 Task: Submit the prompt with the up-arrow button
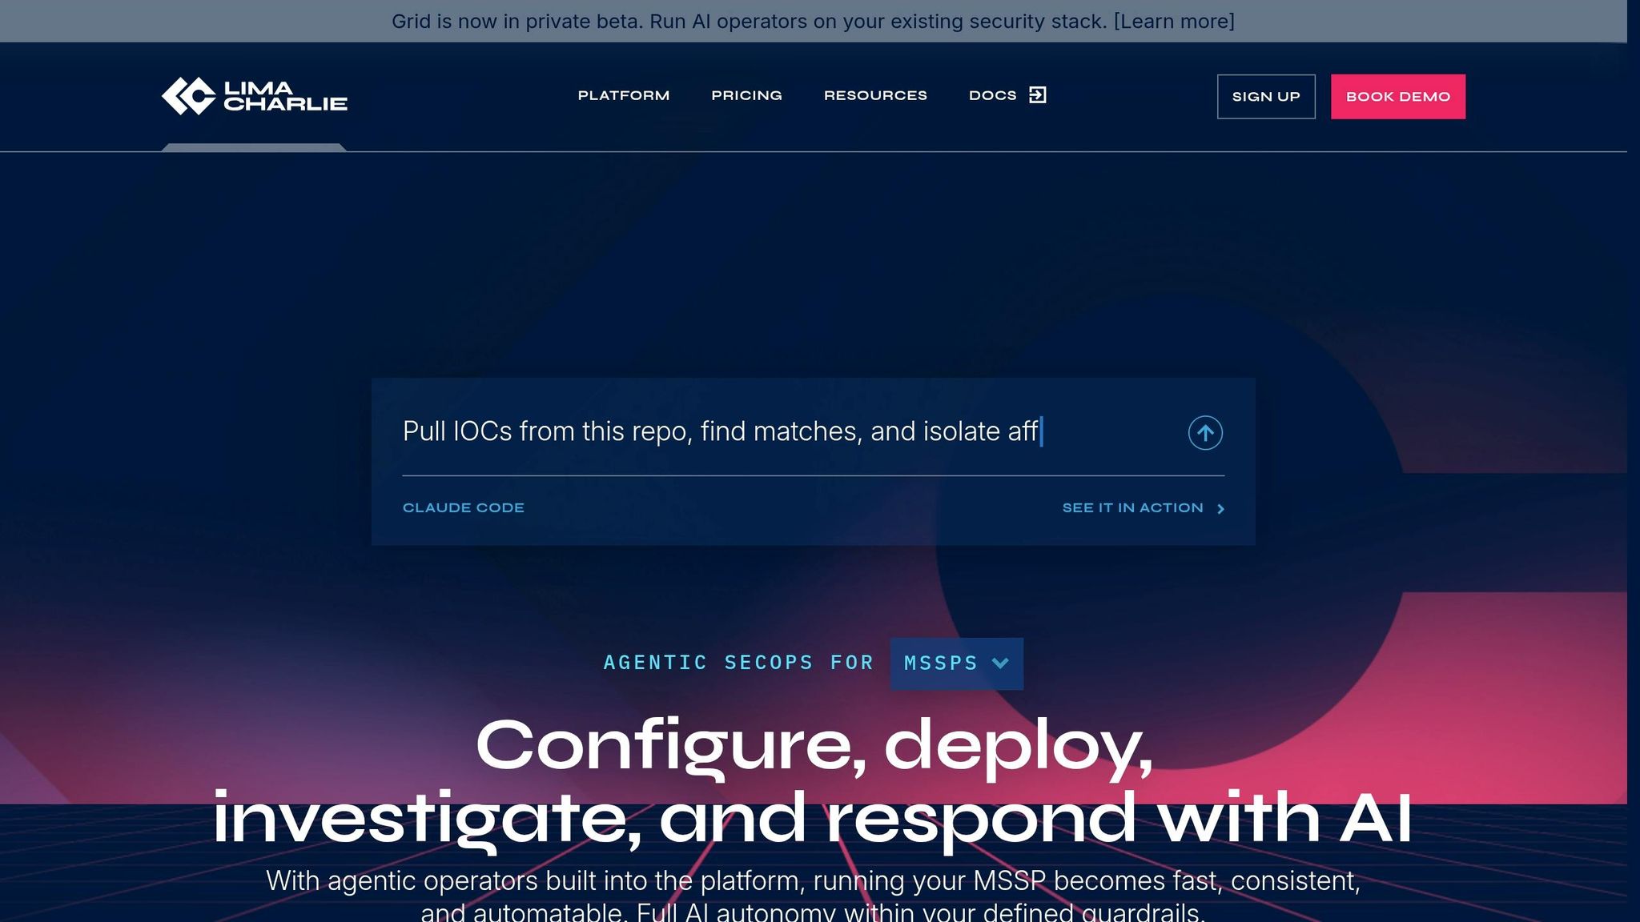(x=1205, y=433)
